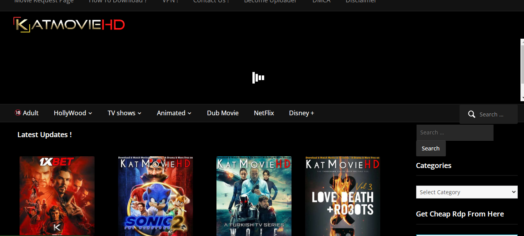Click the Latest Updates ! heading
The width and height of the screenshot is (524, 236).
click(x=45, y=134)
